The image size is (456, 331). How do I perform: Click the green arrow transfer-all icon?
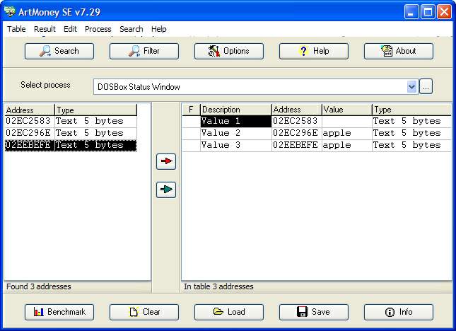pos(166,190)
